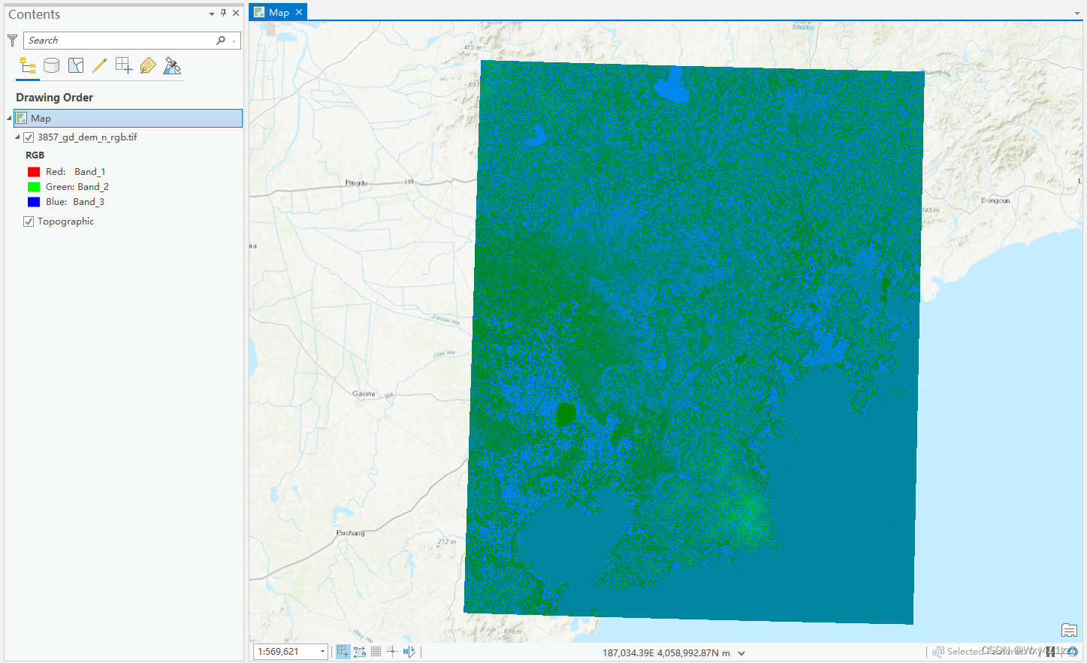Collapse the 3857_gd_dem_n_rgb.tif layer legend
This screenshot has width=1087, height=663.
tap(17, 137)
